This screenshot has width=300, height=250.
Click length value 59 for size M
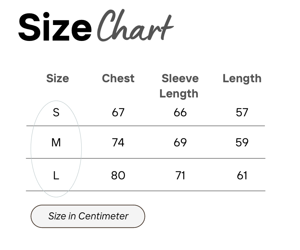(x=242, y=142)
